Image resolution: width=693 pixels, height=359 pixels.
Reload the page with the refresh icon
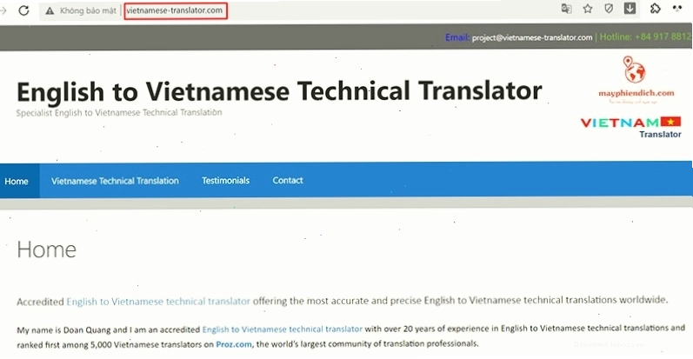pyautogui.click(x=23, y=10)
